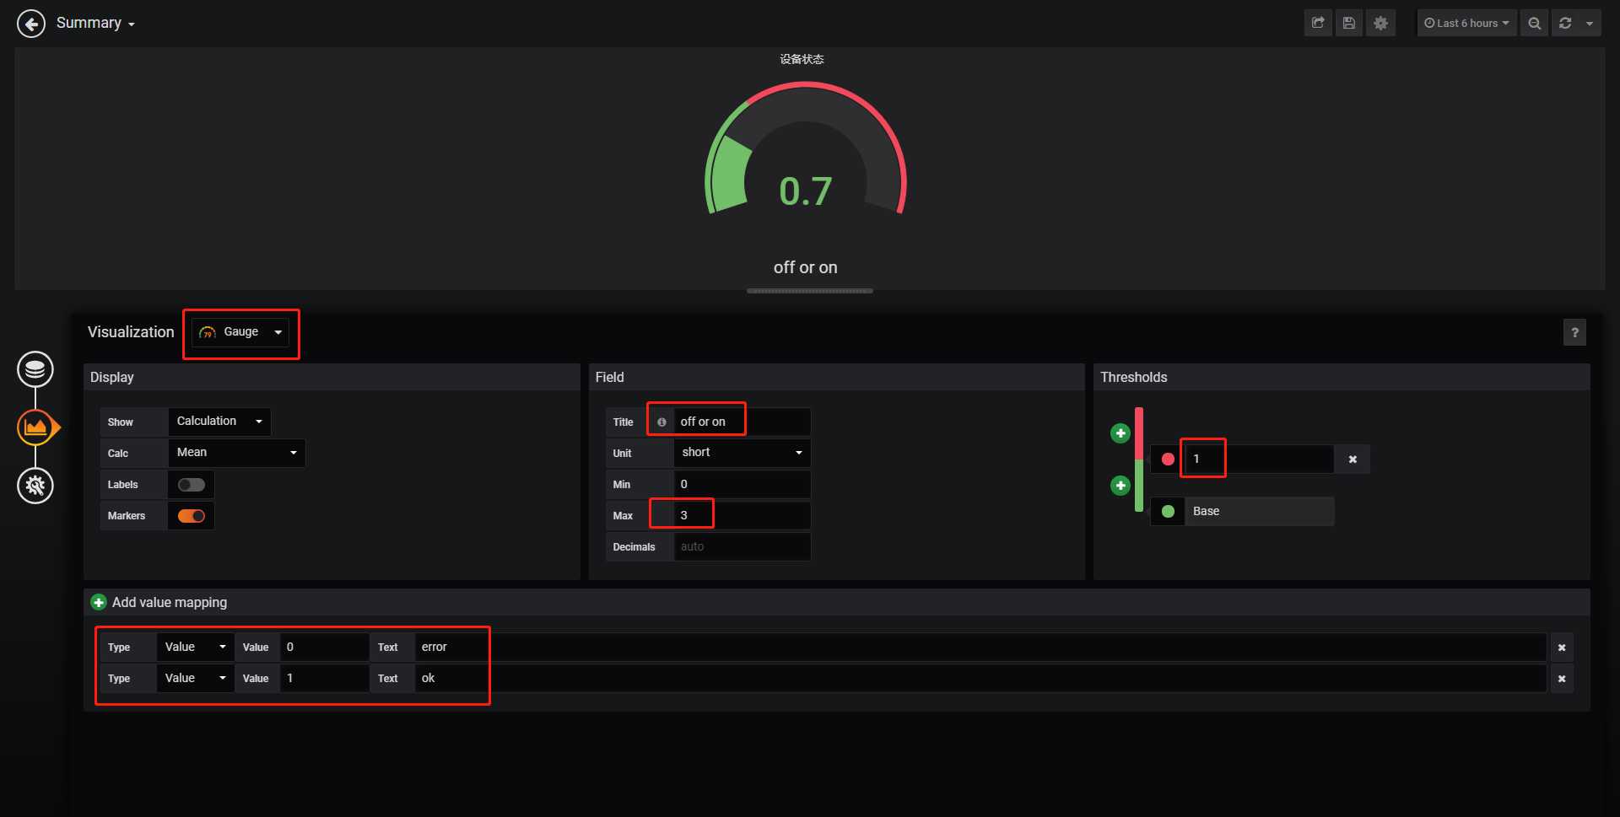The width and height of the screenshot is (1620, 817).
Task: Click the Title field 'off or on'
Action: (x=742, y=422)
